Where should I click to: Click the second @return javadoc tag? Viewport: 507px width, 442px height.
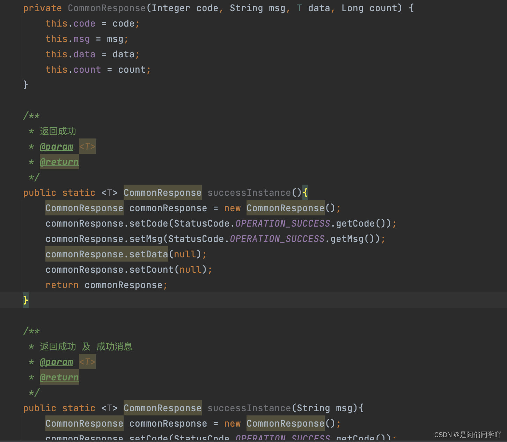[59, 377]
